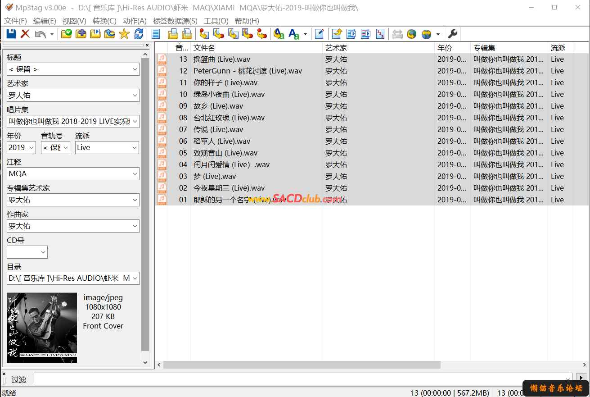
Task: Click the Save tag floppy disk icon
Action: 11,34
